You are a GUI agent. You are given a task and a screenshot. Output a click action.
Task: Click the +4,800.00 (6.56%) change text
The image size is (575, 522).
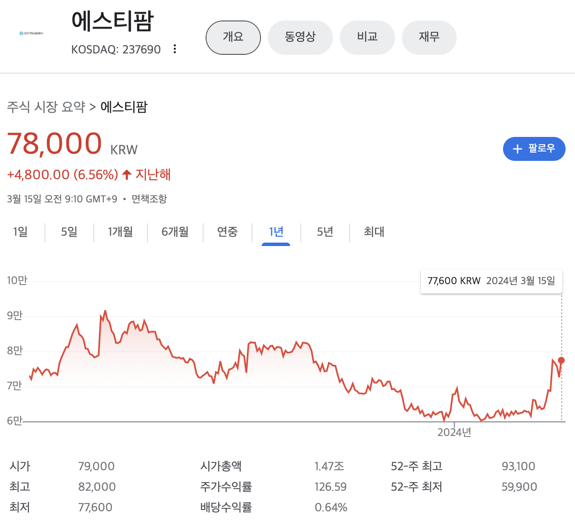(63, 175)
